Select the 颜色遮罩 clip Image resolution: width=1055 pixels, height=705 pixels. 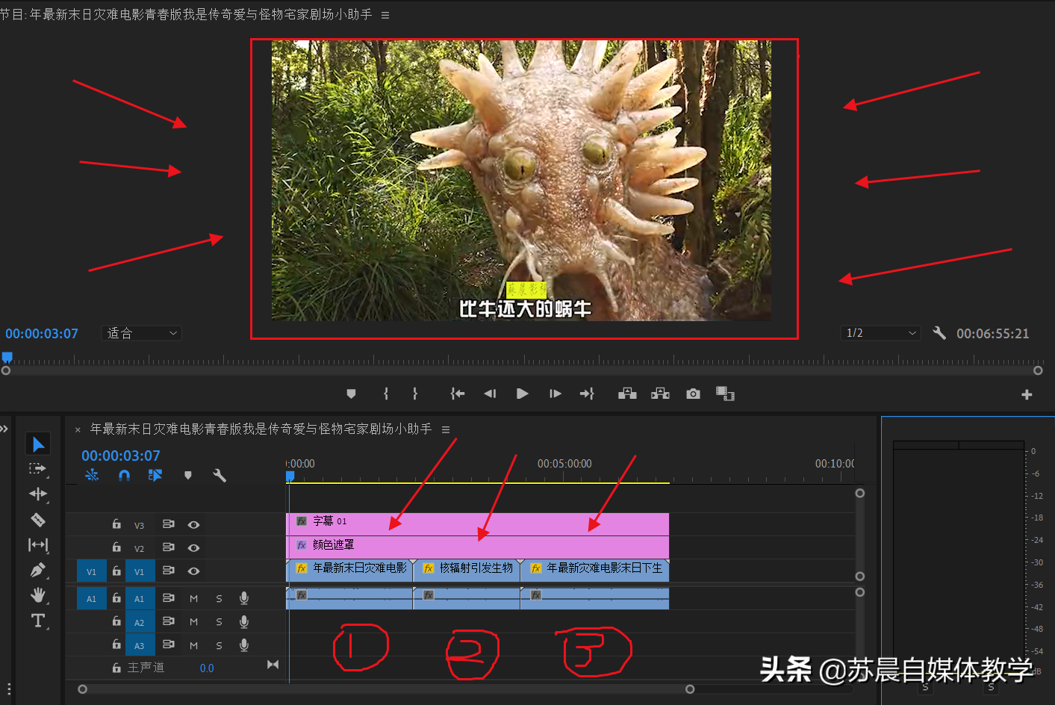pos(478,547)
